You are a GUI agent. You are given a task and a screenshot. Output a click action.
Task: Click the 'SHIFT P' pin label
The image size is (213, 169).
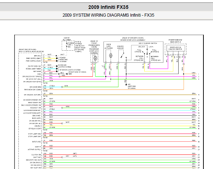point(38,147)
